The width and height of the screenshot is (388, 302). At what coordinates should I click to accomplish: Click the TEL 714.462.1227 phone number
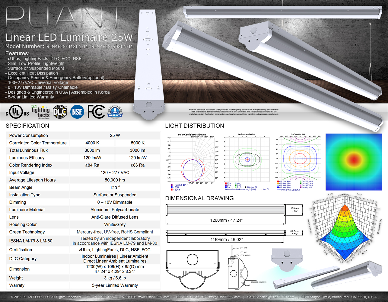100,297
